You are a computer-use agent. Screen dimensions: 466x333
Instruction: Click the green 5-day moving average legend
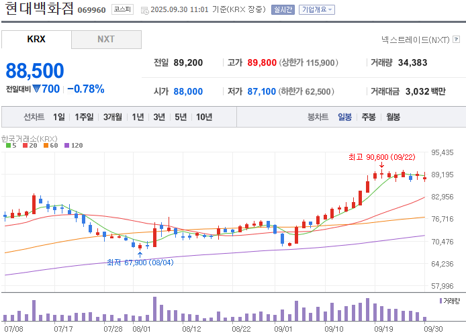tap(11, 145)
